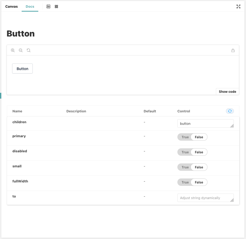
Task: Click False on the disabled toggle
Action: pyautogui.click(x=199, y=152)
